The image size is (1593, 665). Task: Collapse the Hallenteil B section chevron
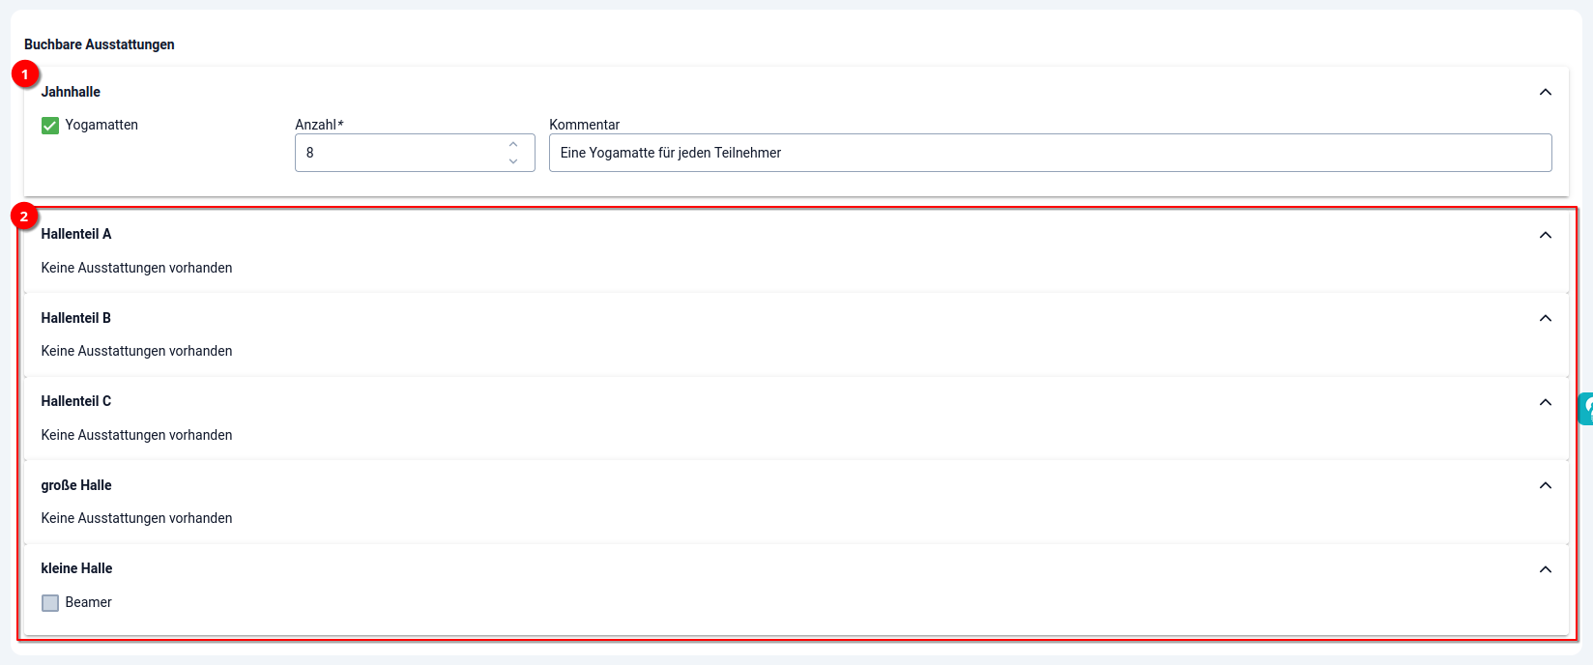1545,318
